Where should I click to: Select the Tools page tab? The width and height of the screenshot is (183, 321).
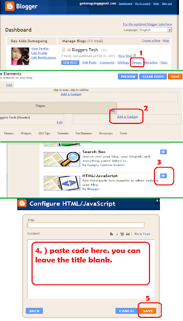(123, 133)
